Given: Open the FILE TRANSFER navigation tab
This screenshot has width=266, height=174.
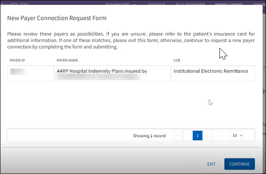Looking at the screenshot, I should [x=190, y=4].
